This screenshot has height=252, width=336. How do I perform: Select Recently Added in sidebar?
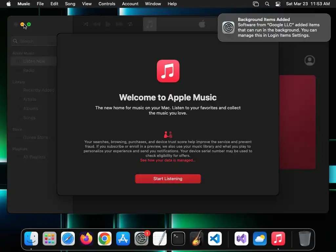(34, 90)
